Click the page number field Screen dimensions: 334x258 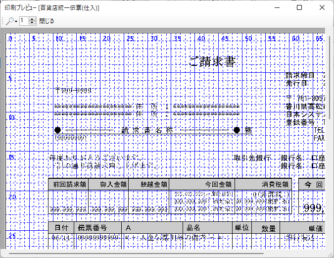[x=24, y=21]
